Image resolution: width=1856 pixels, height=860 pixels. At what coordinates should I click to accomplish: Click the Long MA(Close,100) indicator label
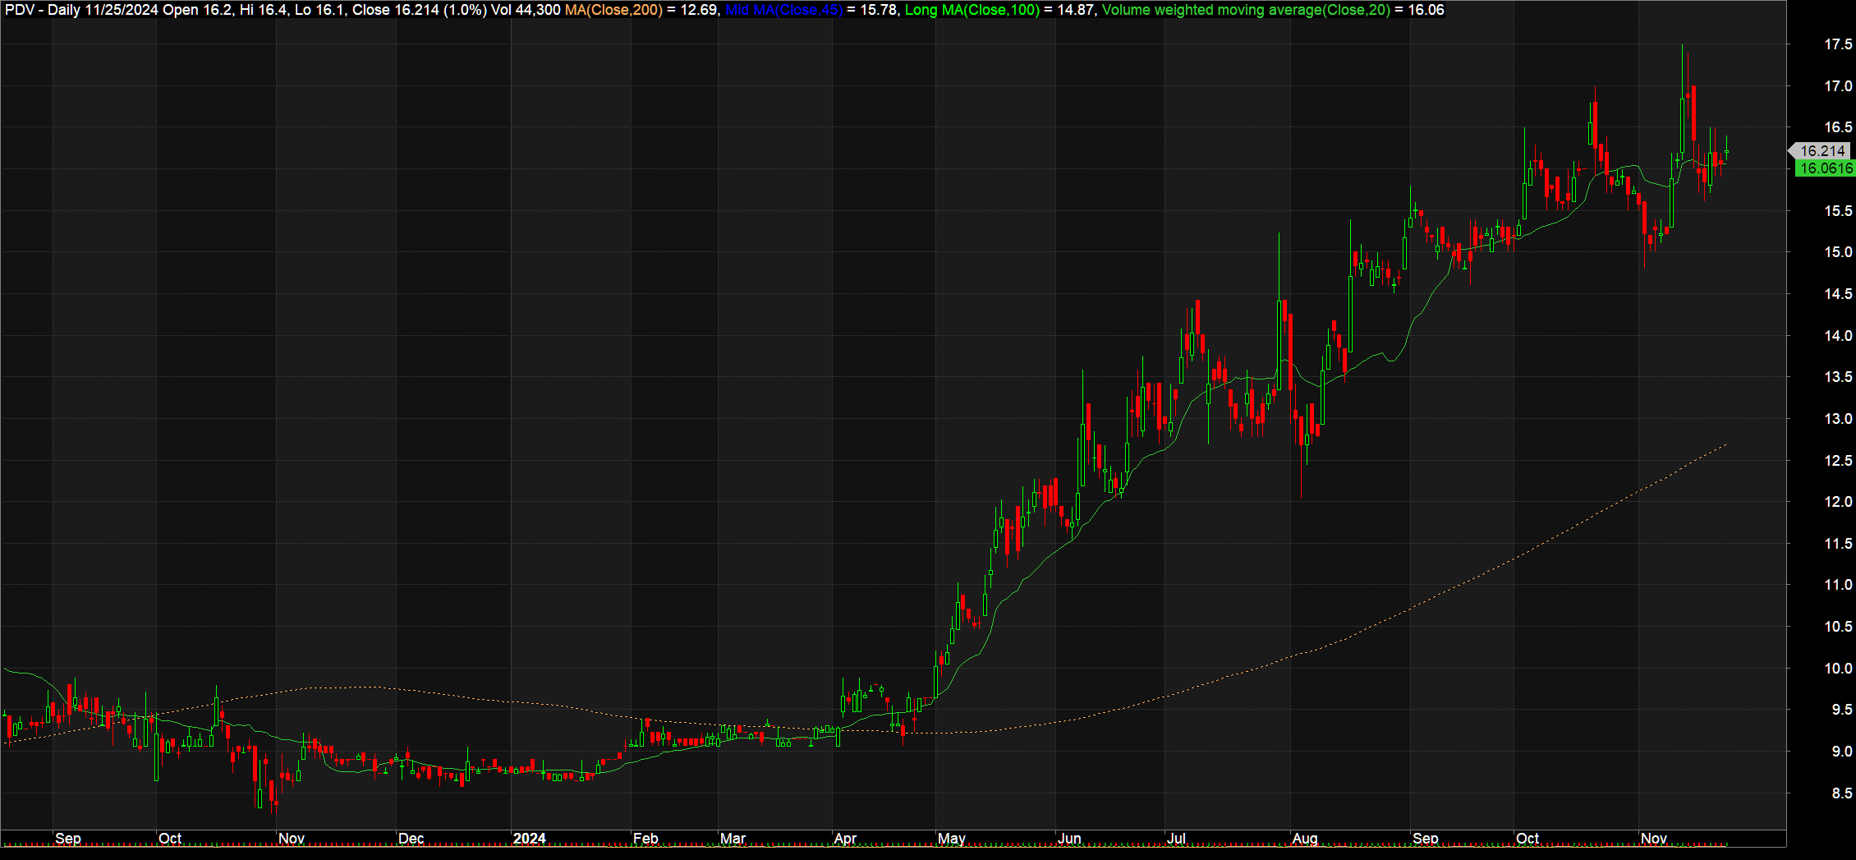pos(972,10)
